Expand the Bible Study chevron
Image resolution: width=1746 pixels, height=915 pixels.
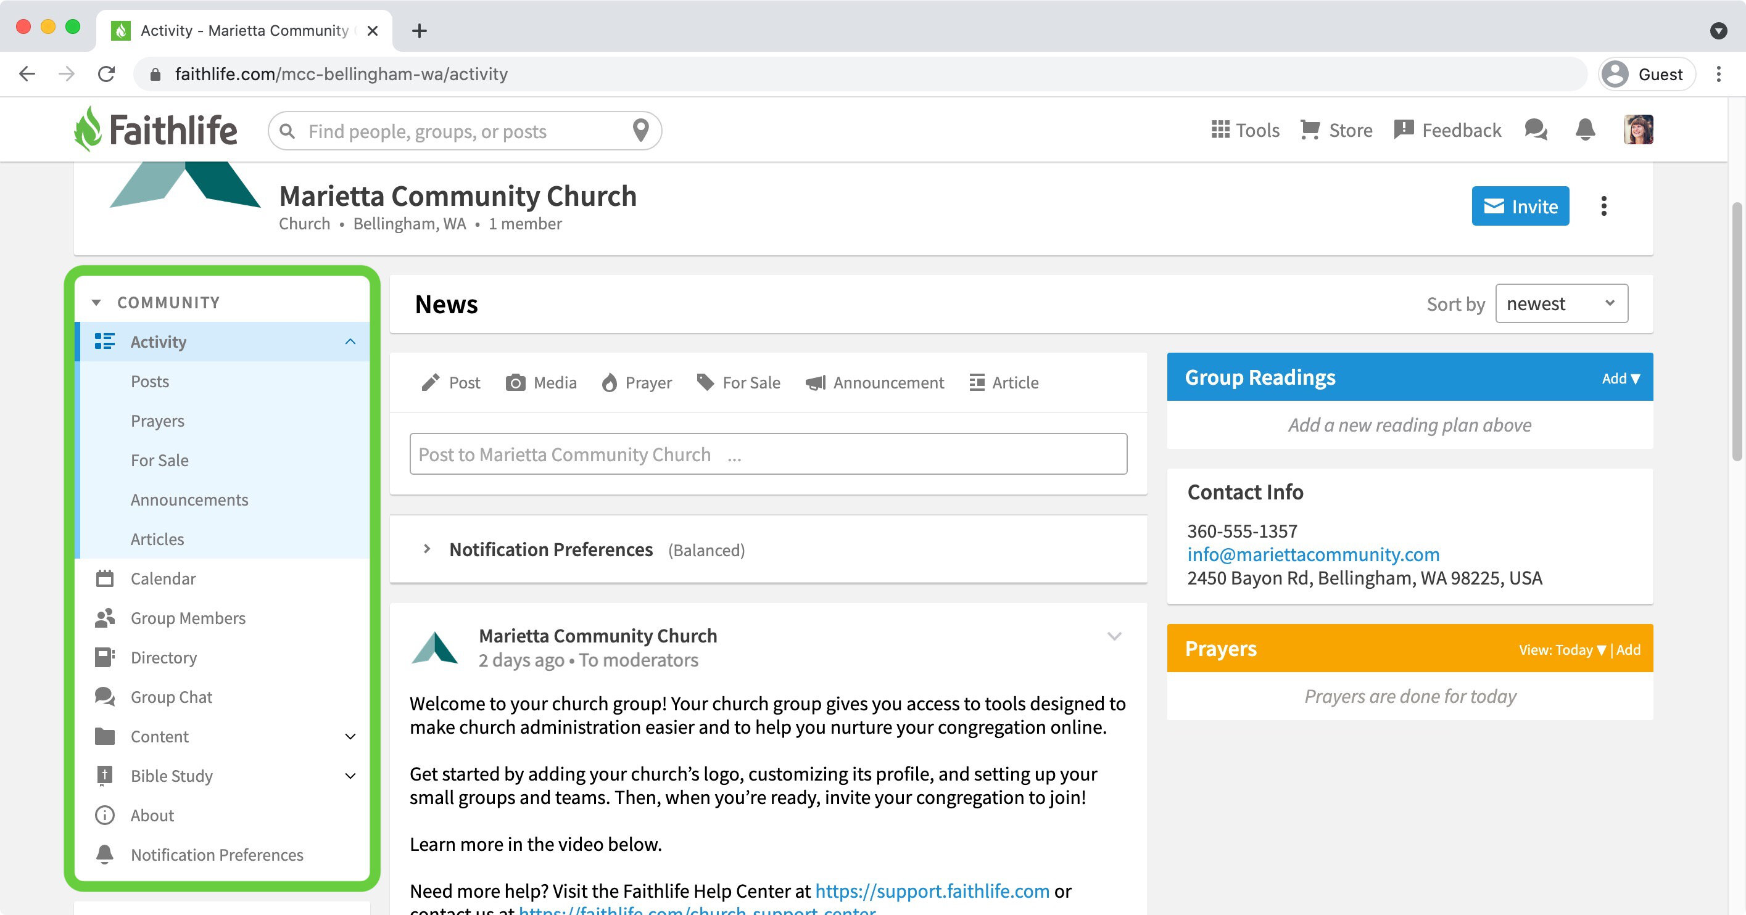[350, 776]
